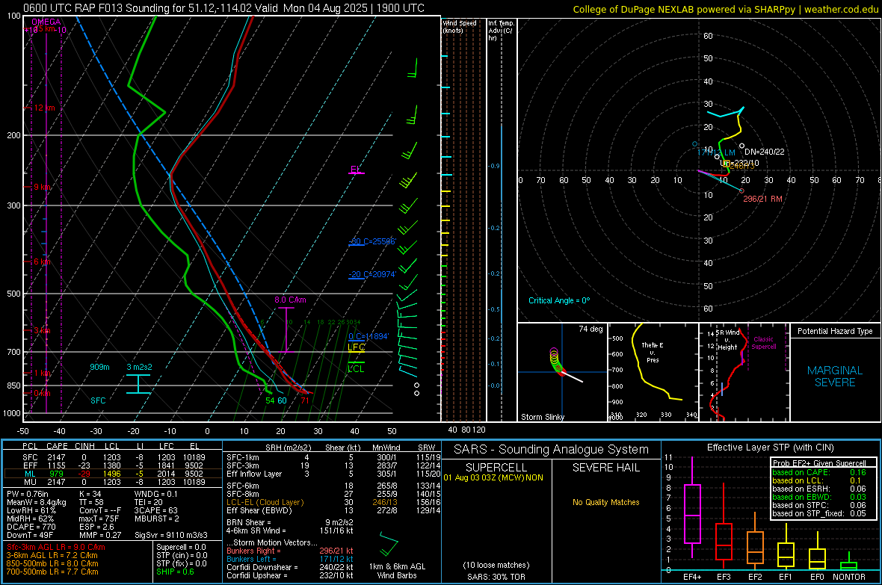Click the SFC-1km row in SRH table
Viewport: 882px width, 585px height.
(333, 457)
